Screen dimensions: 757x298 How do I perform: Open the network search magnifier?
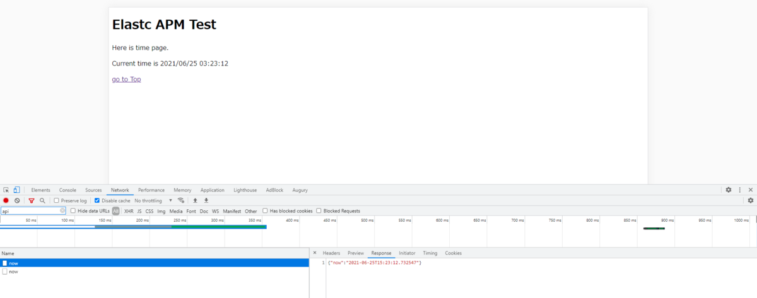42,200
